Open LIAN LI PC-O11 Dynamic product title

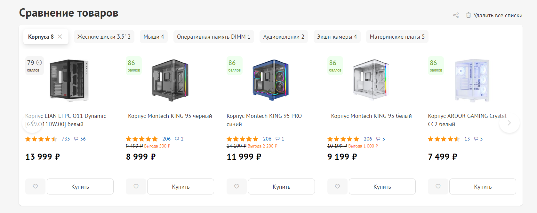pos(66,120)
